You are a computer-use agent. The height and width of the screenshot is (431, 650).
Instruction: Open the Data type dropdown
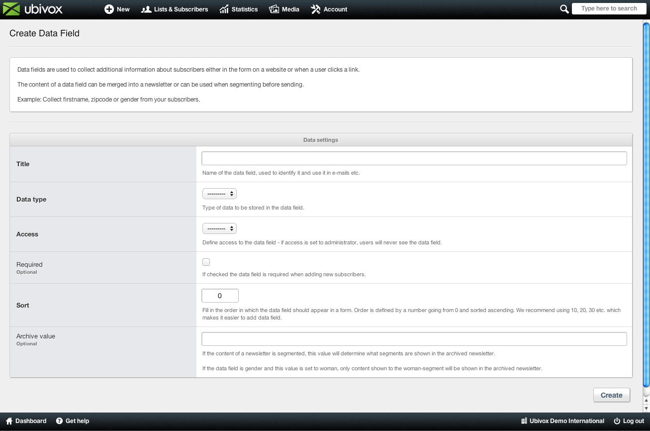[219, 194]
